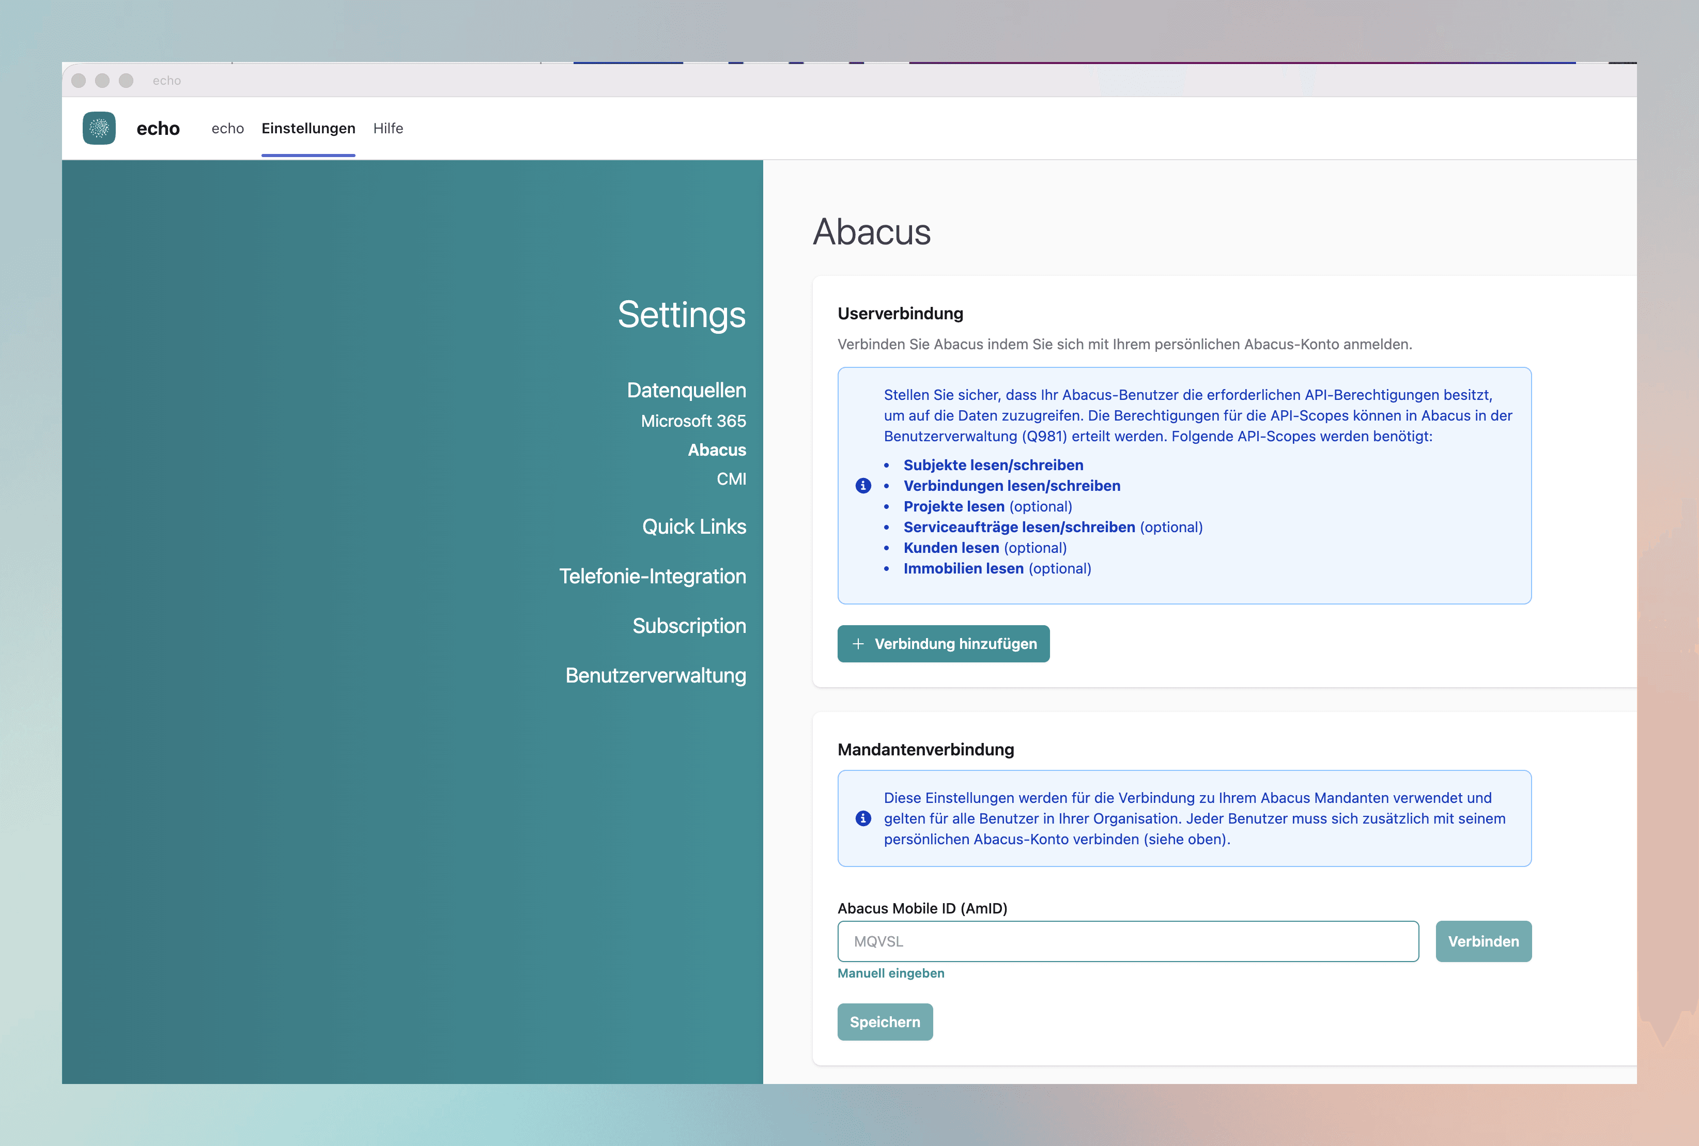1699x1146 pixels.
Task: Open Subscription settings
Action: pos(689,626)
